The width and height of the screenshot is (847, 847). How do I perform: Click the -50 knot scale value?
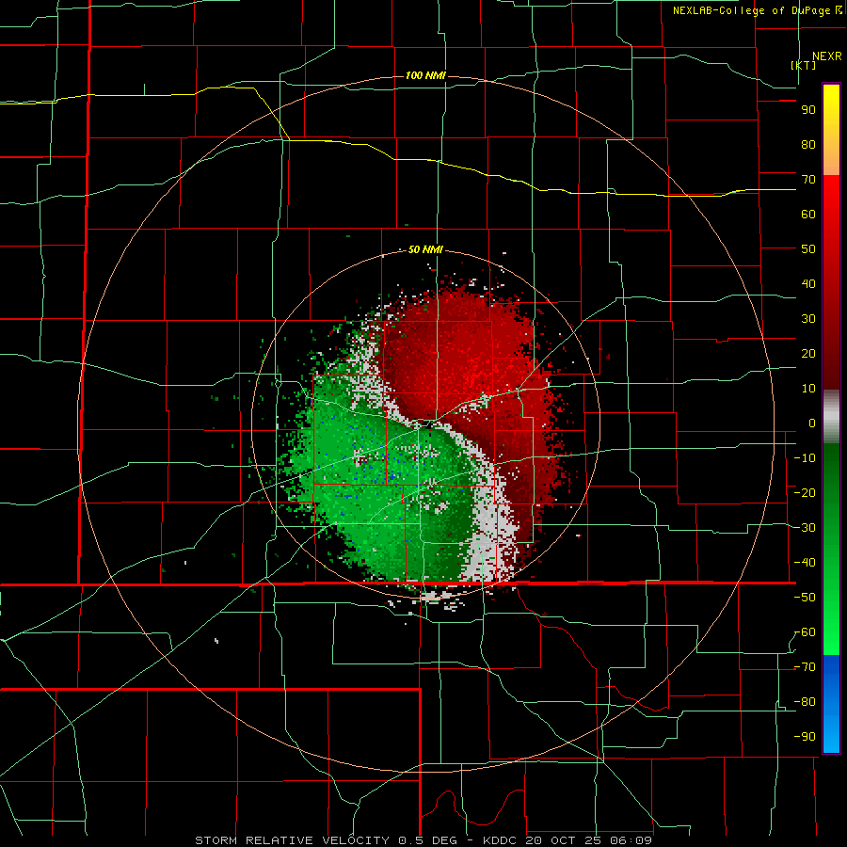(805, 598)
